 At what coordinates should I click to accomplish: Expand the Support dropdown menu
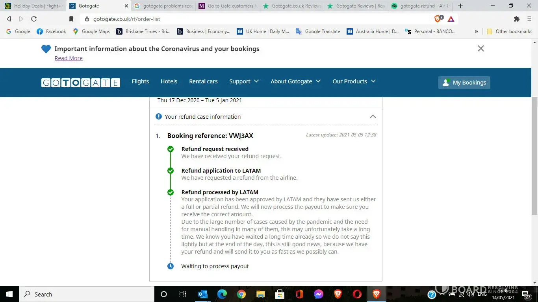[244, 81]
